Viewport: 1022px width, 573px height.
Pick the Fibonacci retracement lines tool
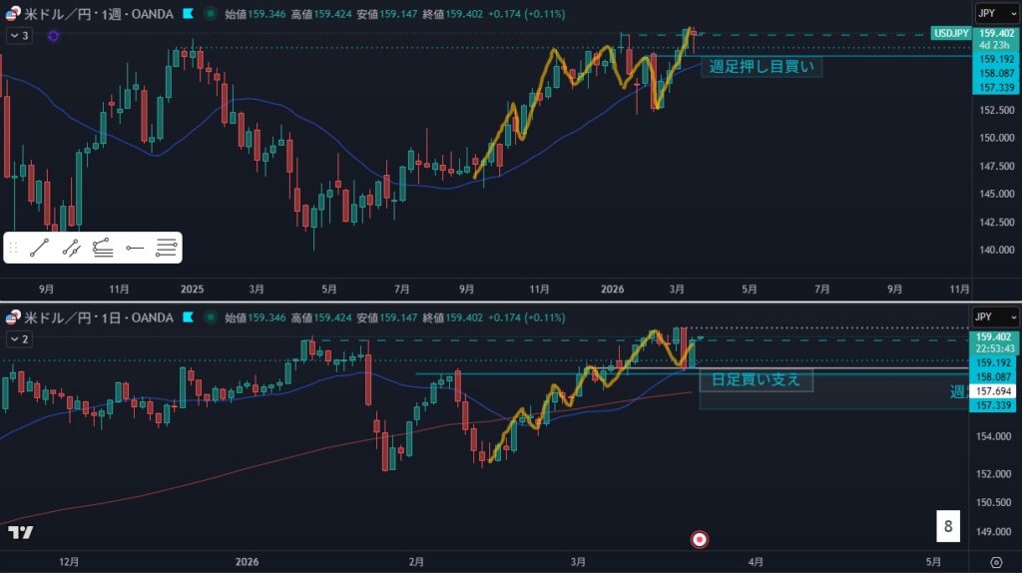[x=167, y=248]
